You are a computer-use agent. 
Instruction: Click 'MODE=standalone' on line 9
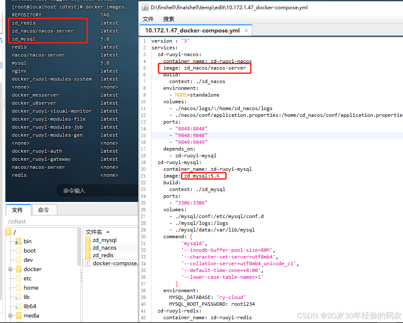(197, 95)
